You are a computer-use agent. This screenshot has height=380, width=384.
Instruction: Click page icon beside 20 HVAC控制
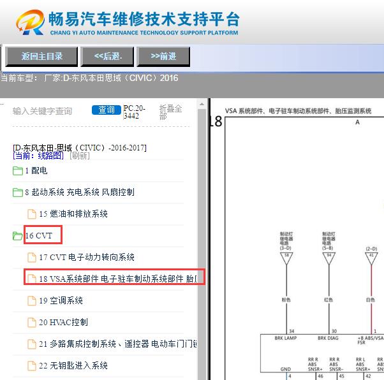coord(32,322)
